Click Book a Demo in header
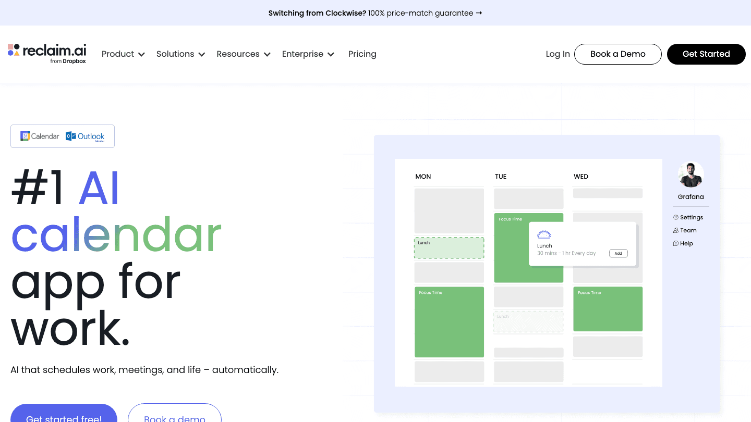This screenshot has height=422, width=751. [x=618, y=54]
